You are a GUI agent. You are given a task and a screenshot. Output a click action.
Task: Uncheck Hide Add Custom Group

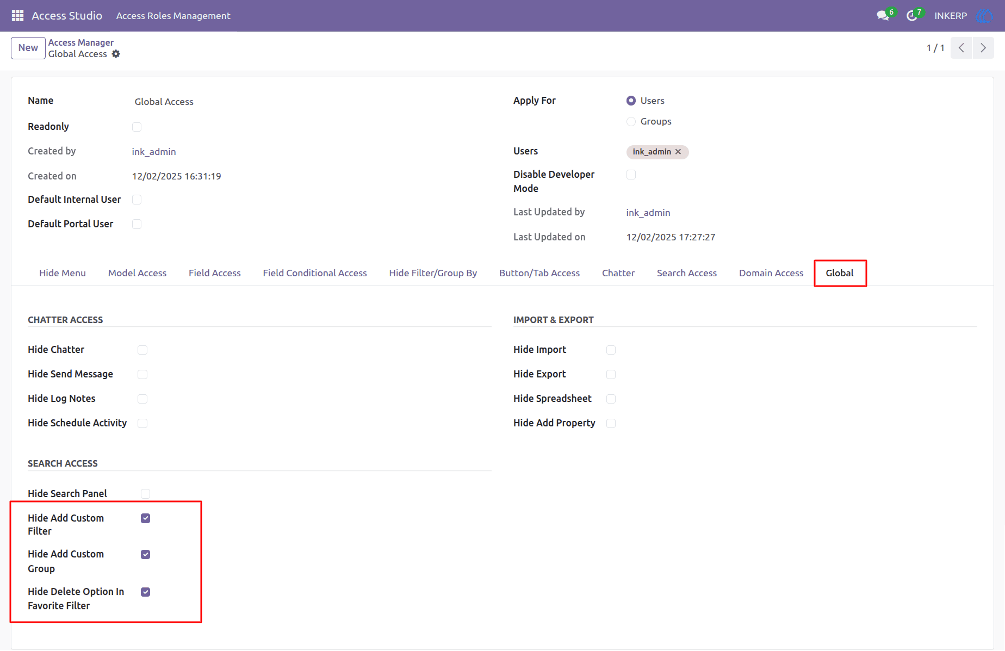coord(145,554)
